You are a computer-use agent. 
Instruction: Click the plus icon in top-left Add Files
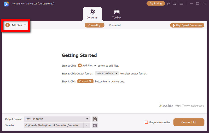(x=8, y=25)
